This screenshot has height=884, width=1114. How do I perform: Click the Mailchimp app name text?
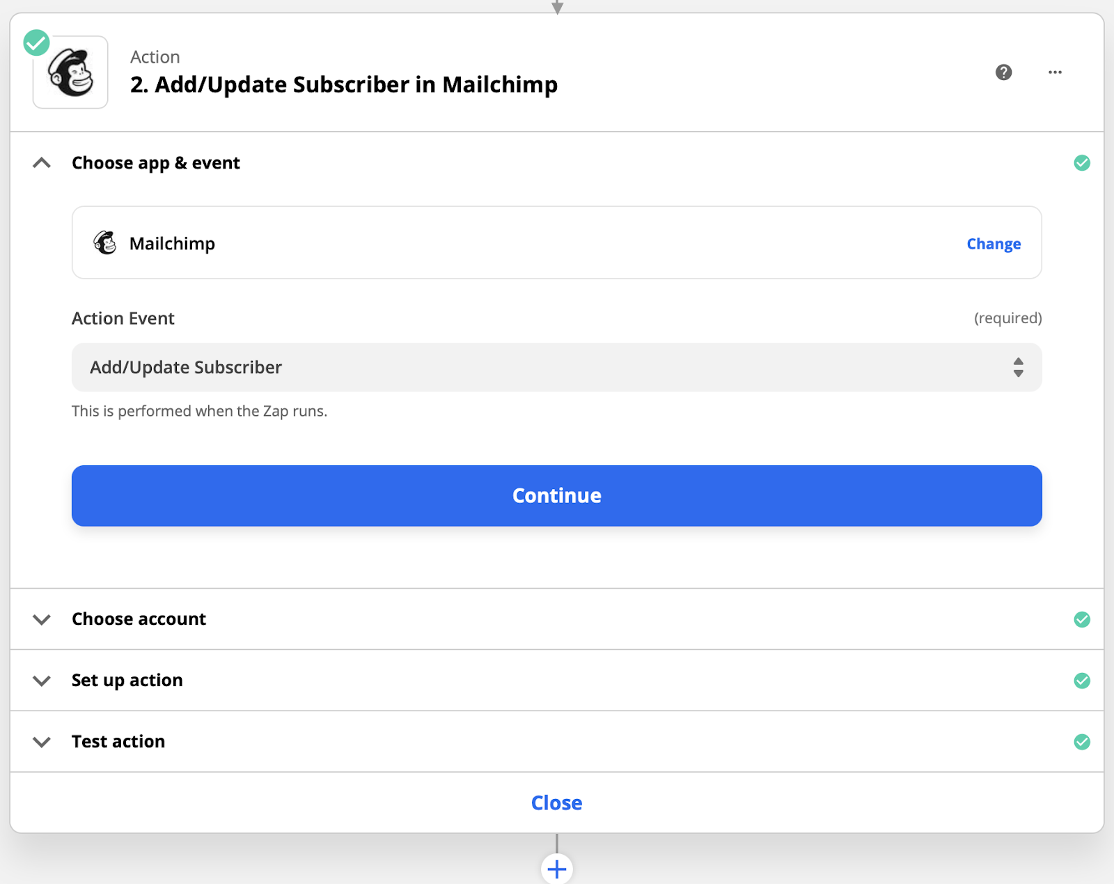coord(172,244)
